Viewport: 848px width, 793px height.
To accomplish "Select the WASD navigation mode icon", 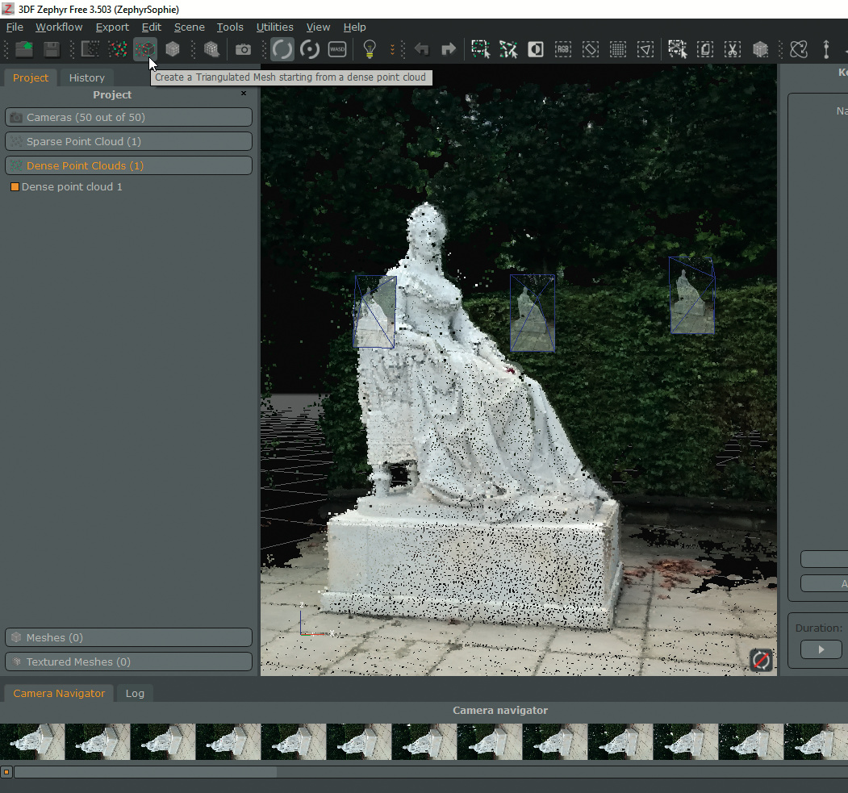I will [337, 50].
